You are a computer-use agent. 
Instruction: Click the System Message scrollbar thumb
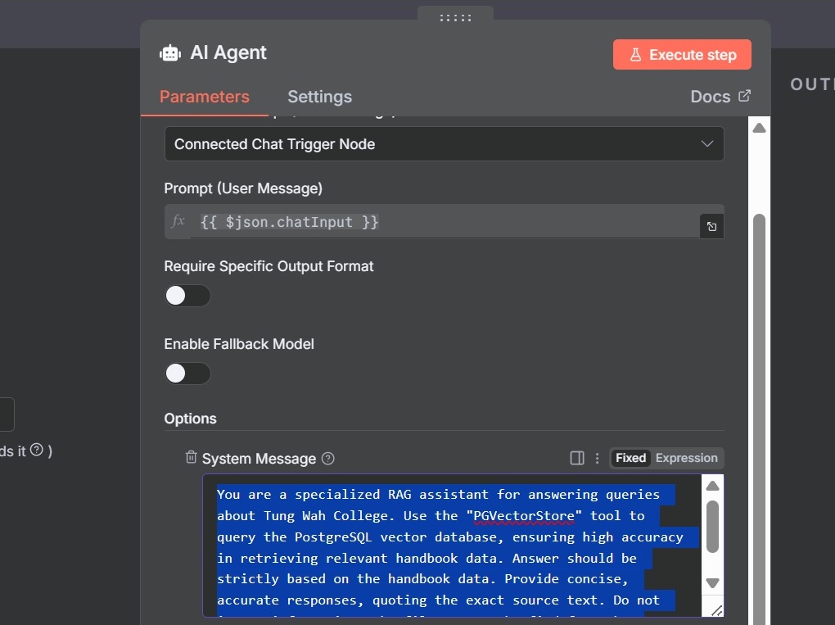click(x=712, y=527)
